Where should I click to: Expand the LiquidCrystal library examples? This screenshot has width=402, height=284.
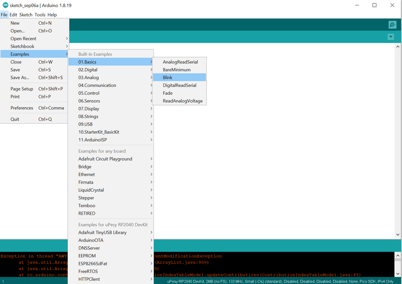tap(111, 190)
